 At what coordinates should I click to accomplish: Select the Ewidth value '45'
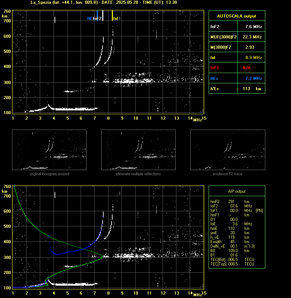pyautogui.click(x=232, y=242)
